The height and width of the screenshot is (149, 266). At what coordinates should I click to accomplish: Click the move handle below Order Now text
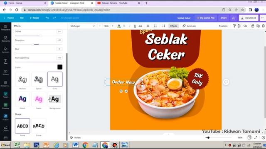[x=126, y=91]
